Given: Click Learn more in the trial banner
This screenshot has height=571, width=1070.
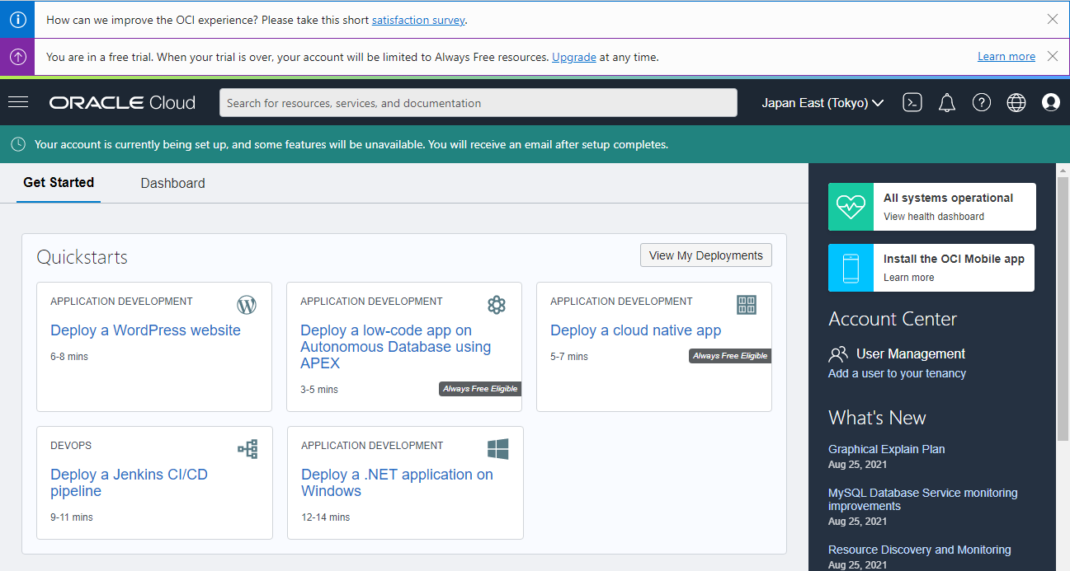Looking at the screenshot, I should pyautogui.click(x=1006, y=57).
